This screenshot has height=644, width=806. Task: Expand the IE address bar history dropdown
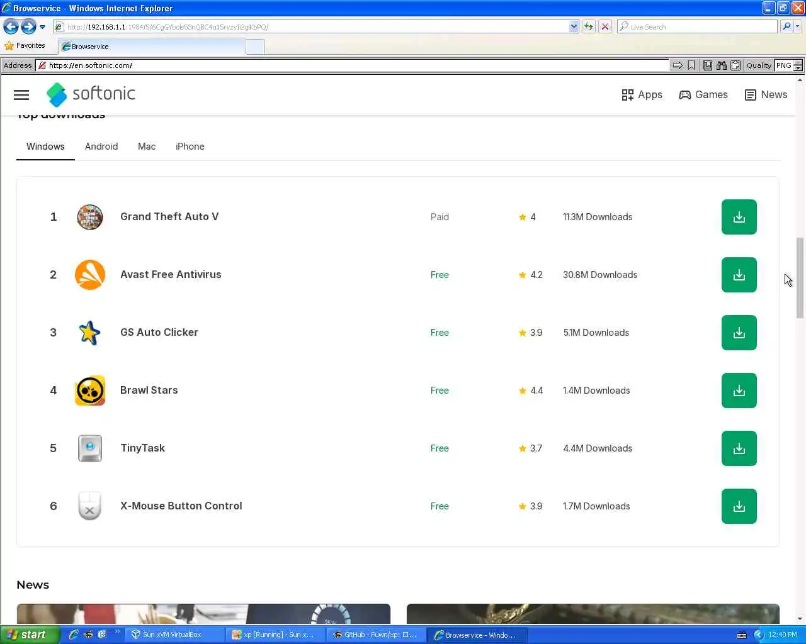(x=574, y=27)
